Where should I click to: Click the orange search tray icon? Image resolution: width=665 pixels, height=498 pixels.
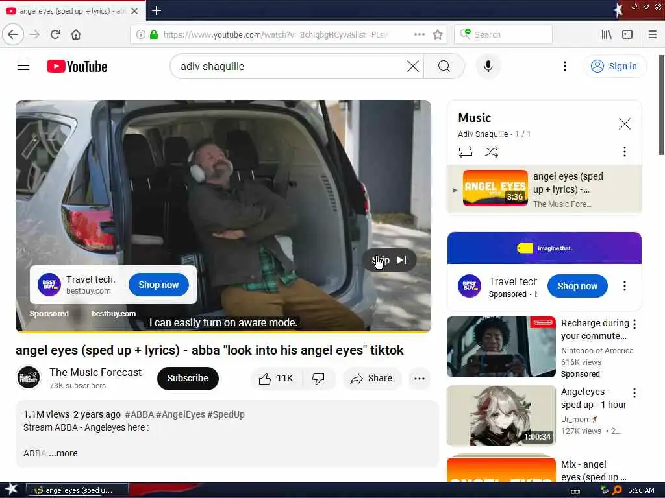click(617, 490)
